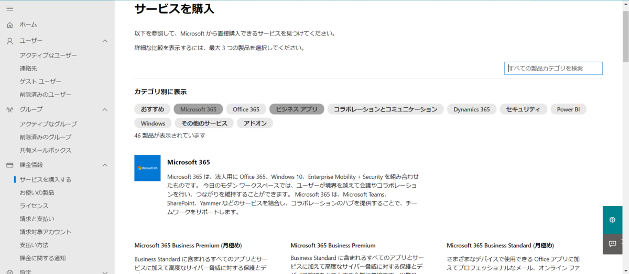The width and height of the screenshot is (629, 274).
Task: Toggle the ビジネス アプリ category filter
Action: pos(297,109)
